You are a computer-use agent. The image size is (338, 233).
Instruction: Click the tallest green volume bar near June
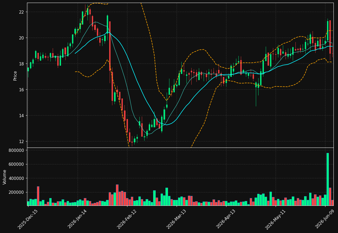click(328, 179)
